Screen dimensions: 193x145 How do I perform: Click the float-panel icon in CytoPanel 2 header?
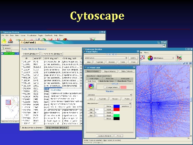pos(164,46)
